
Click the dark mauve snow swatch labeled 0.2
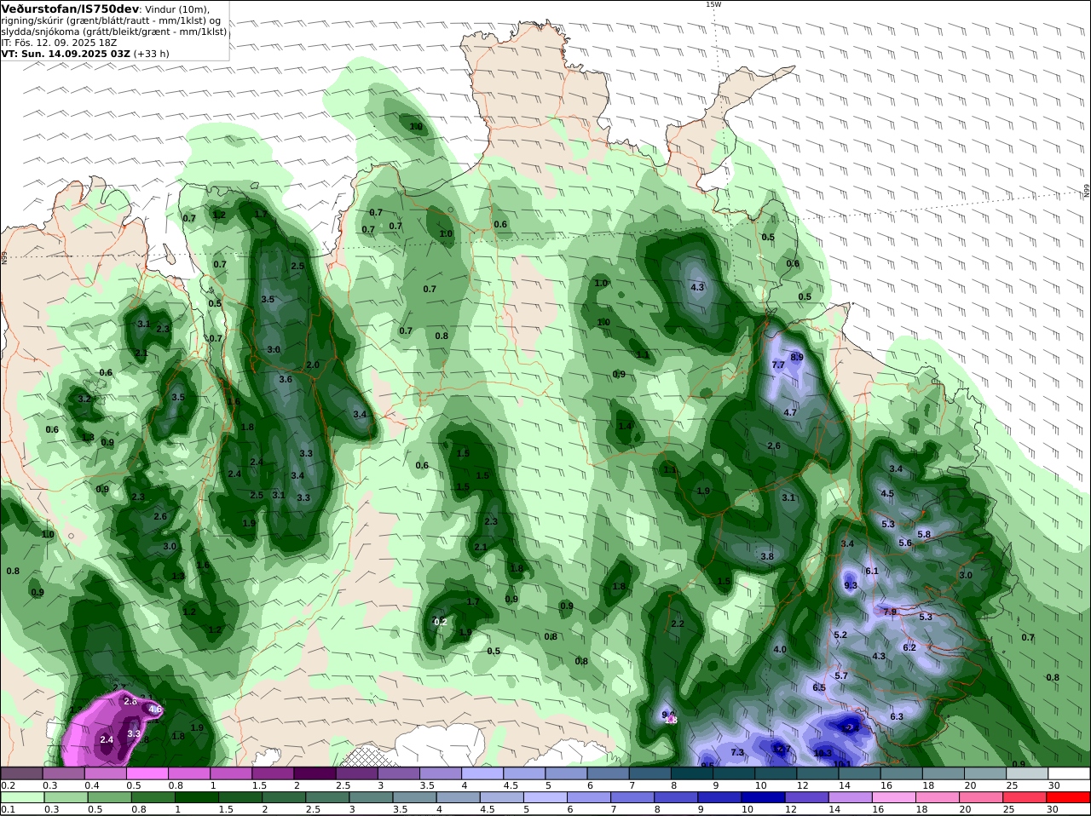point(20,773)
